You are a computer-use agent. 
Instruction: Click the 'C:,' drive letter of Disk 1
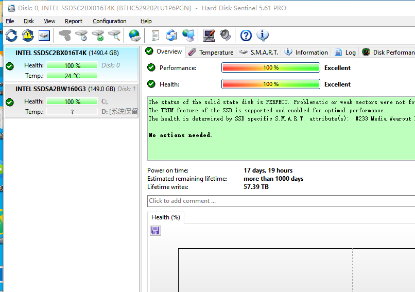[x=105, y=101]
